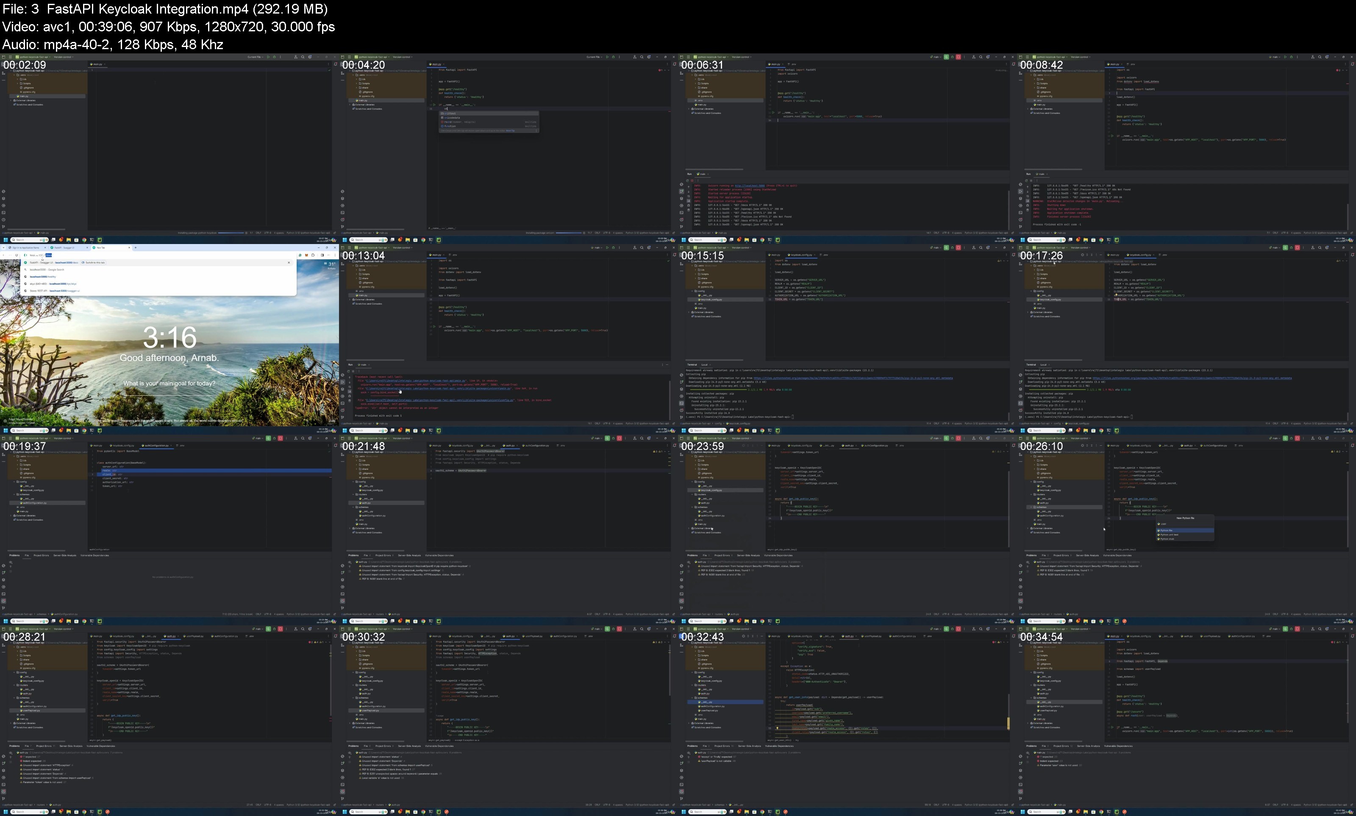
Task: Choose the 'localhost:5000/healthy' address suggestion
Action: [43, 277]
